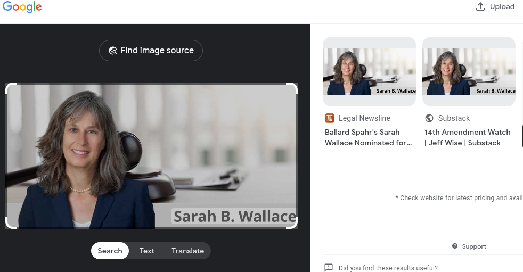Viewport: 523px width, 272px height.
Task: Click the Upload text label
Action: point(502,7)
